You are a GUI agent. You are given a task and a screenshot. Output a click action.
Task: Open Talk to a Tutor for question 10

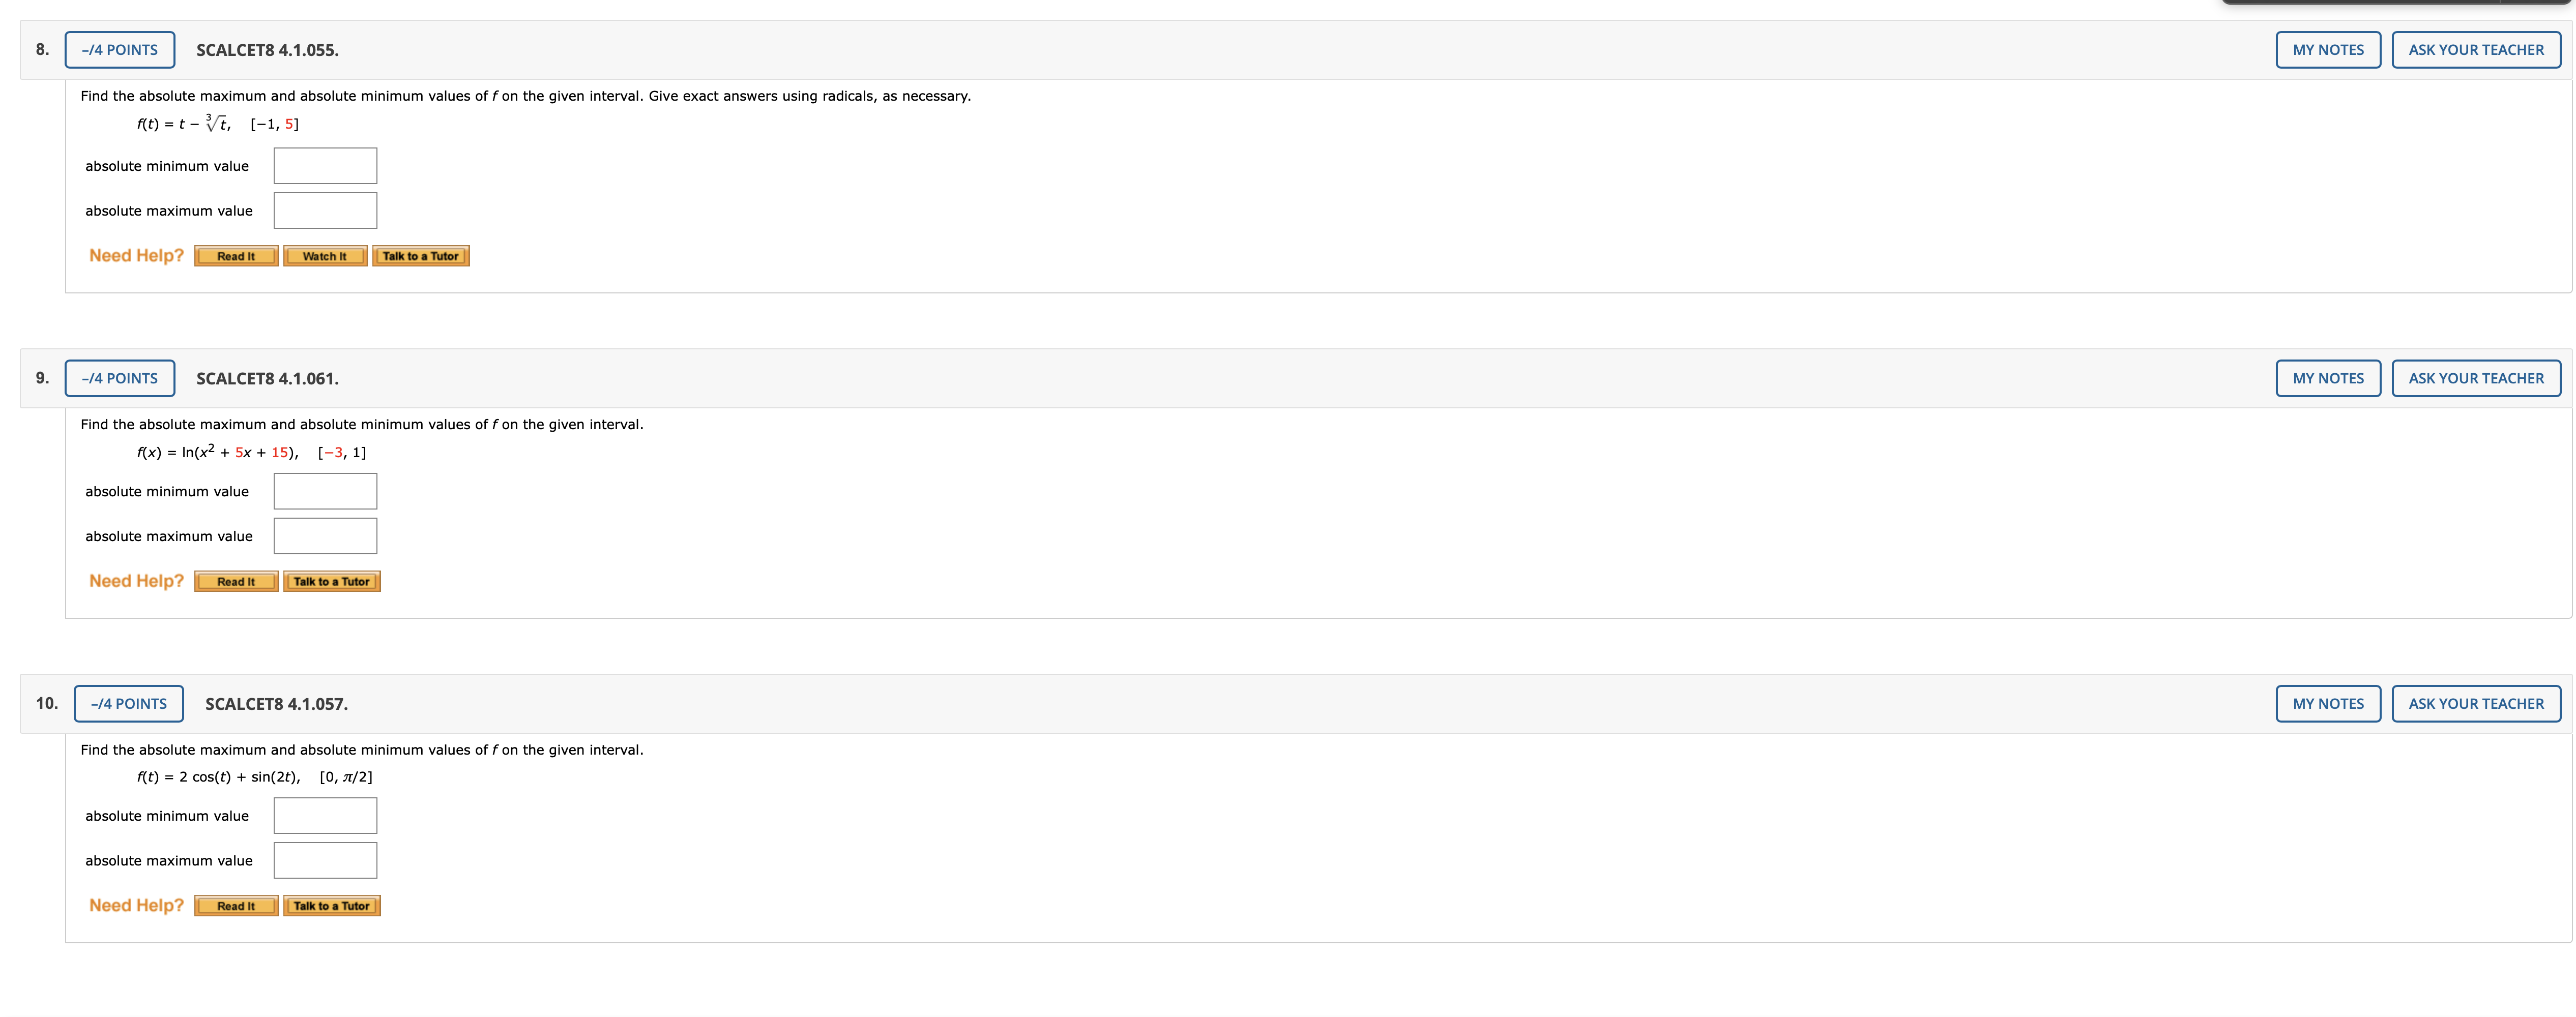point(331,906)
